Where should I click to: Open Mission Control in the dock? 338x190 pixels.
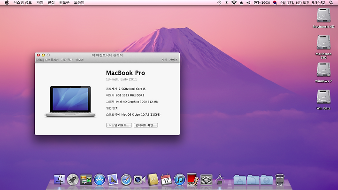[86, 180]
